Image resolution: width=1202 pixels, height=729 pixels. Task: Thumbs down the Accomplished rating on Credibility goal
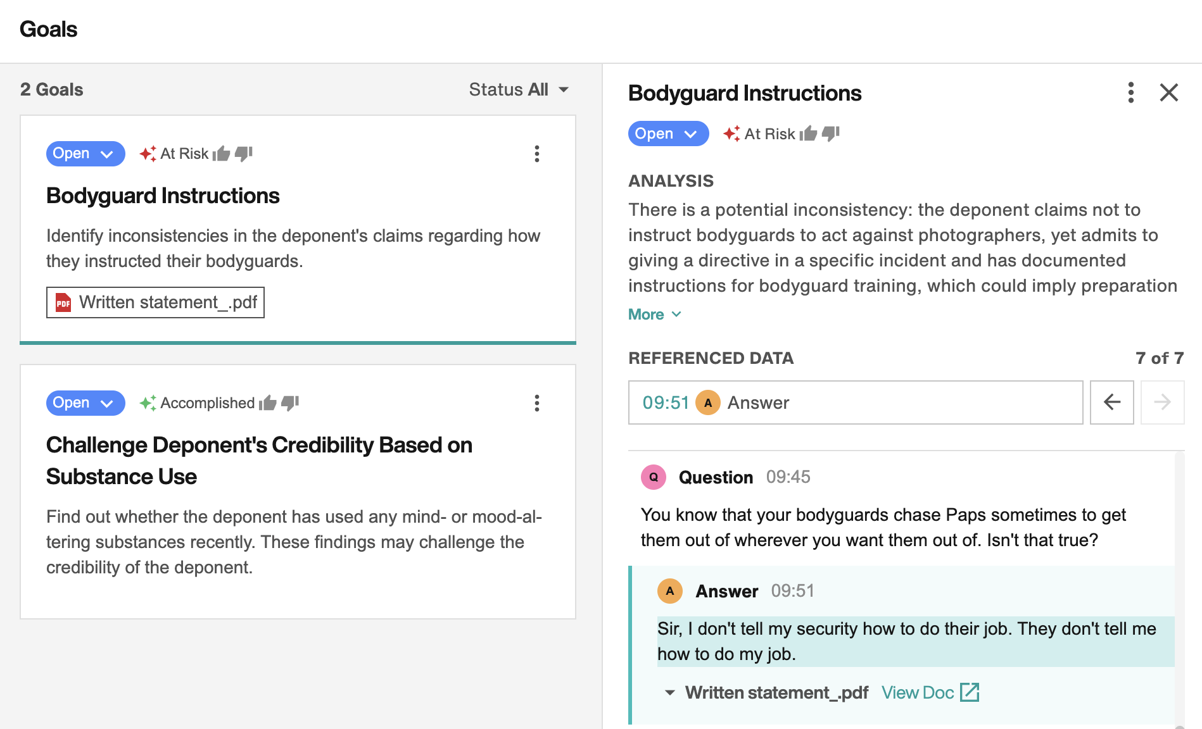[290, 403]
